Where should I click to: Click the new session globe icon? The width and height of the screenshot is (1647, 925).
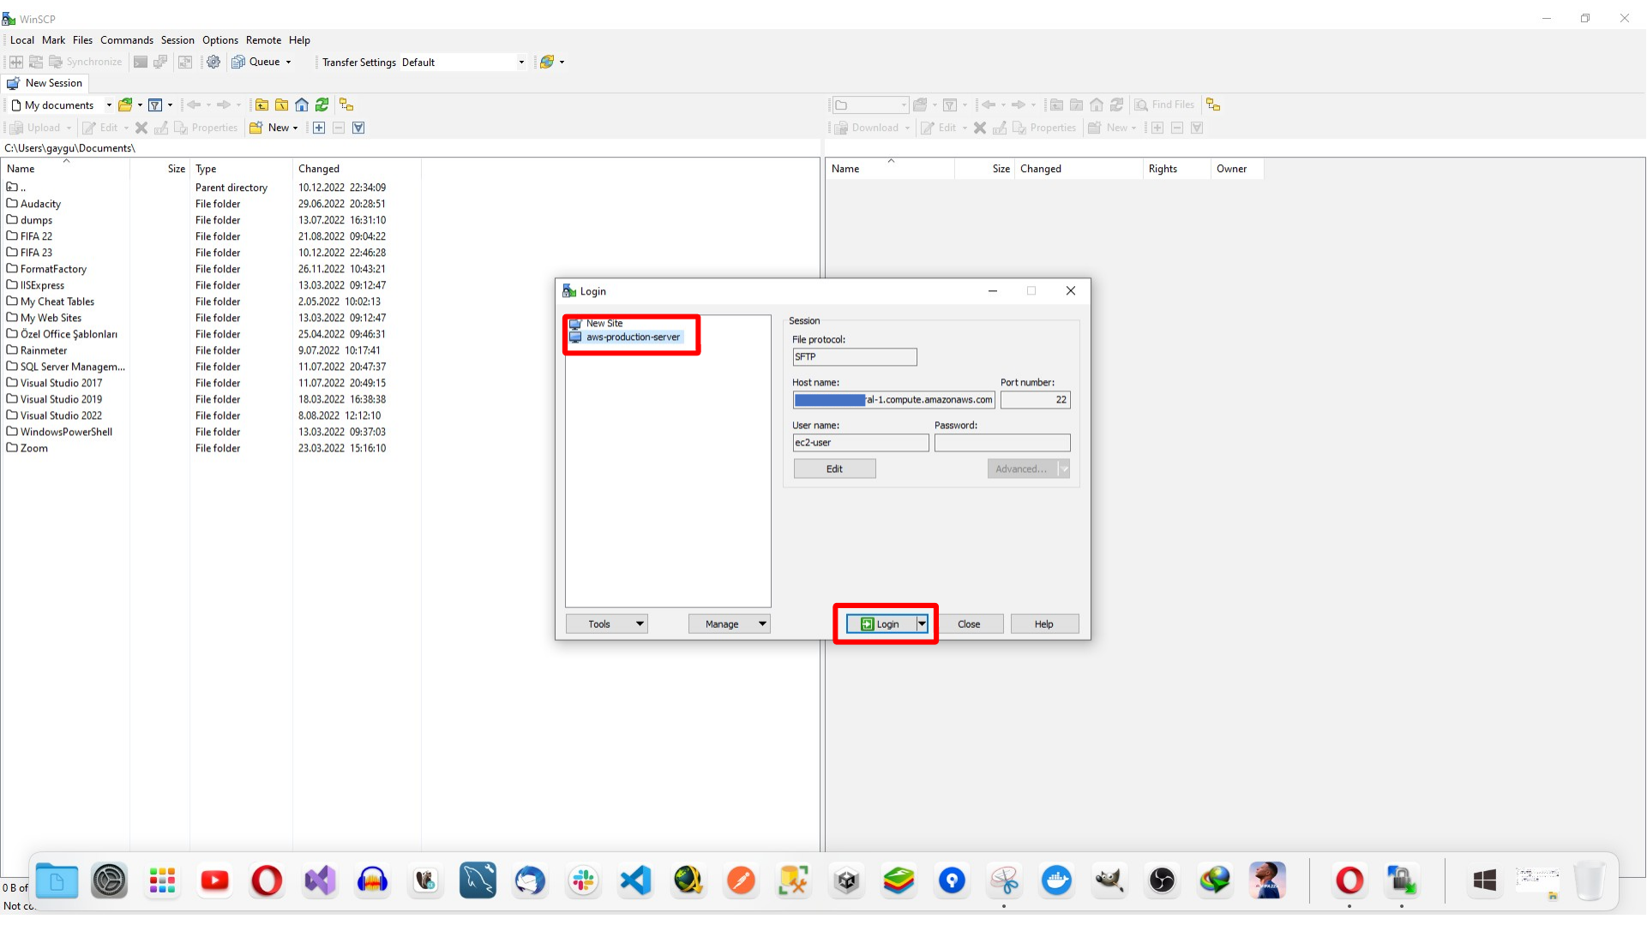(x=546, y=62)
